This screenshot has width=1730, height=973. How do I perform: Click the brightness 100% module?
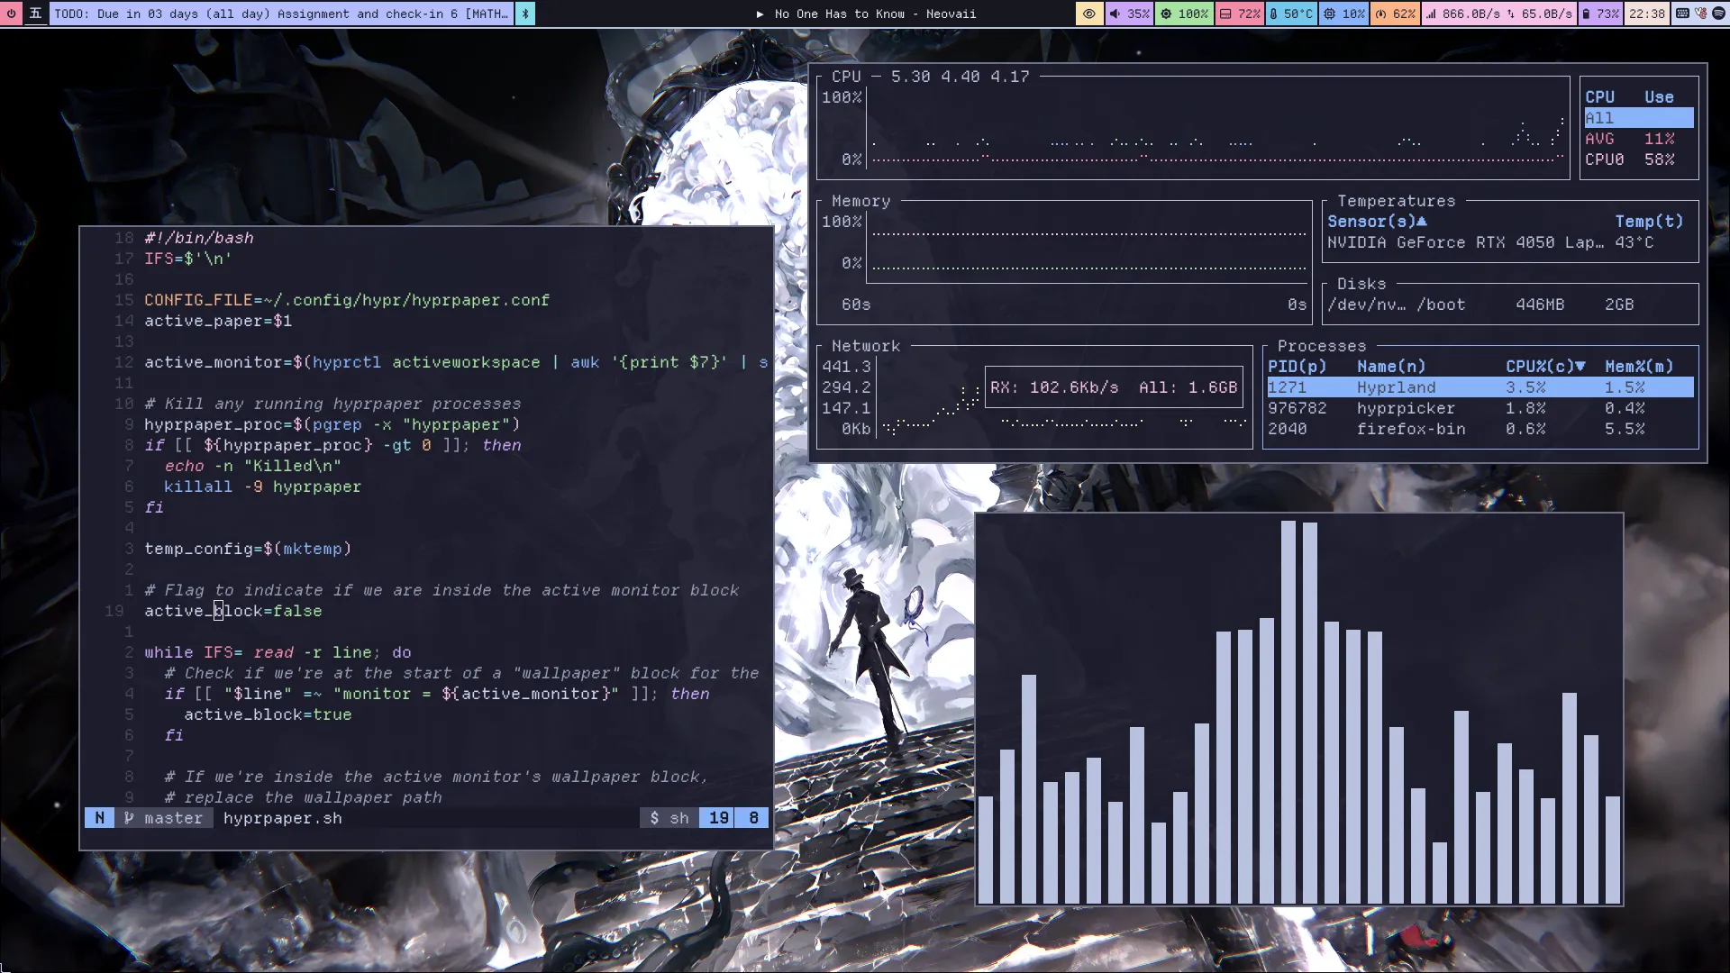click(x=1184, y=14)
